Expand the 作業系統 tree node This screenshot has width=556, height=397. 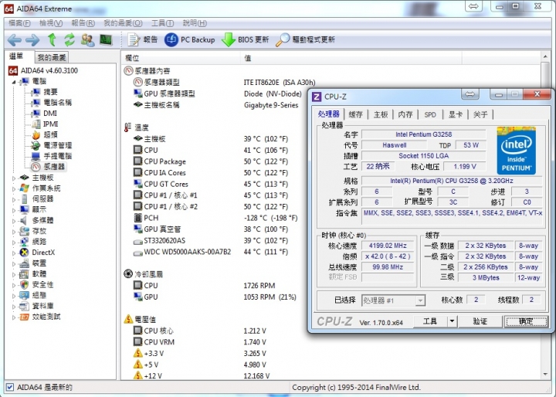[14, 188]
